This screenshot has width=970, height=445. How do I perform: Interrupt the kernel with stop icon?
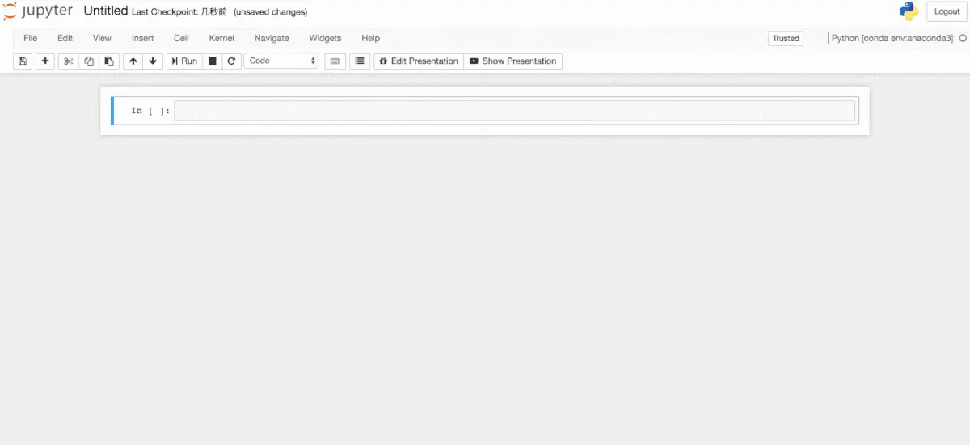pos(212,61)
